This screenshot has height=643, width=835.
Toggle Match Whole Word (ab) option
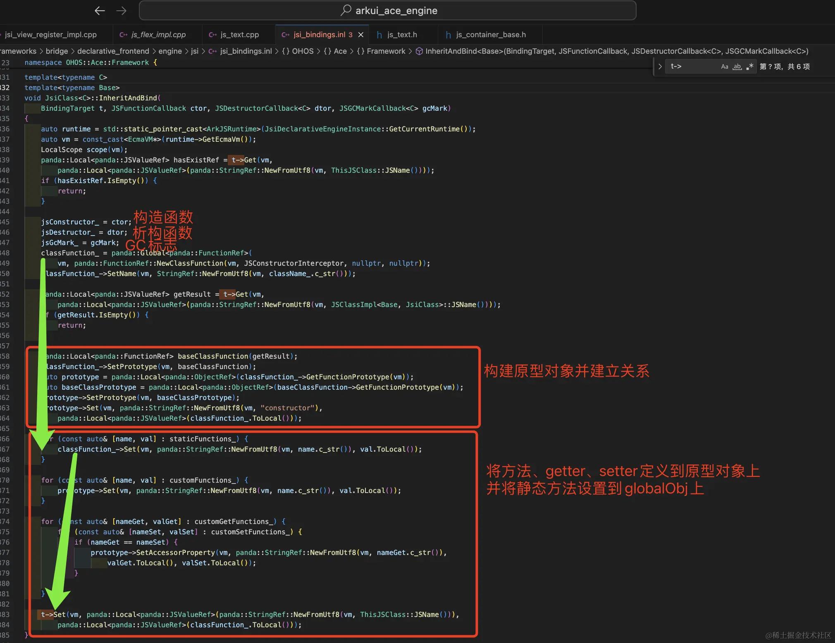coord(737,67)
